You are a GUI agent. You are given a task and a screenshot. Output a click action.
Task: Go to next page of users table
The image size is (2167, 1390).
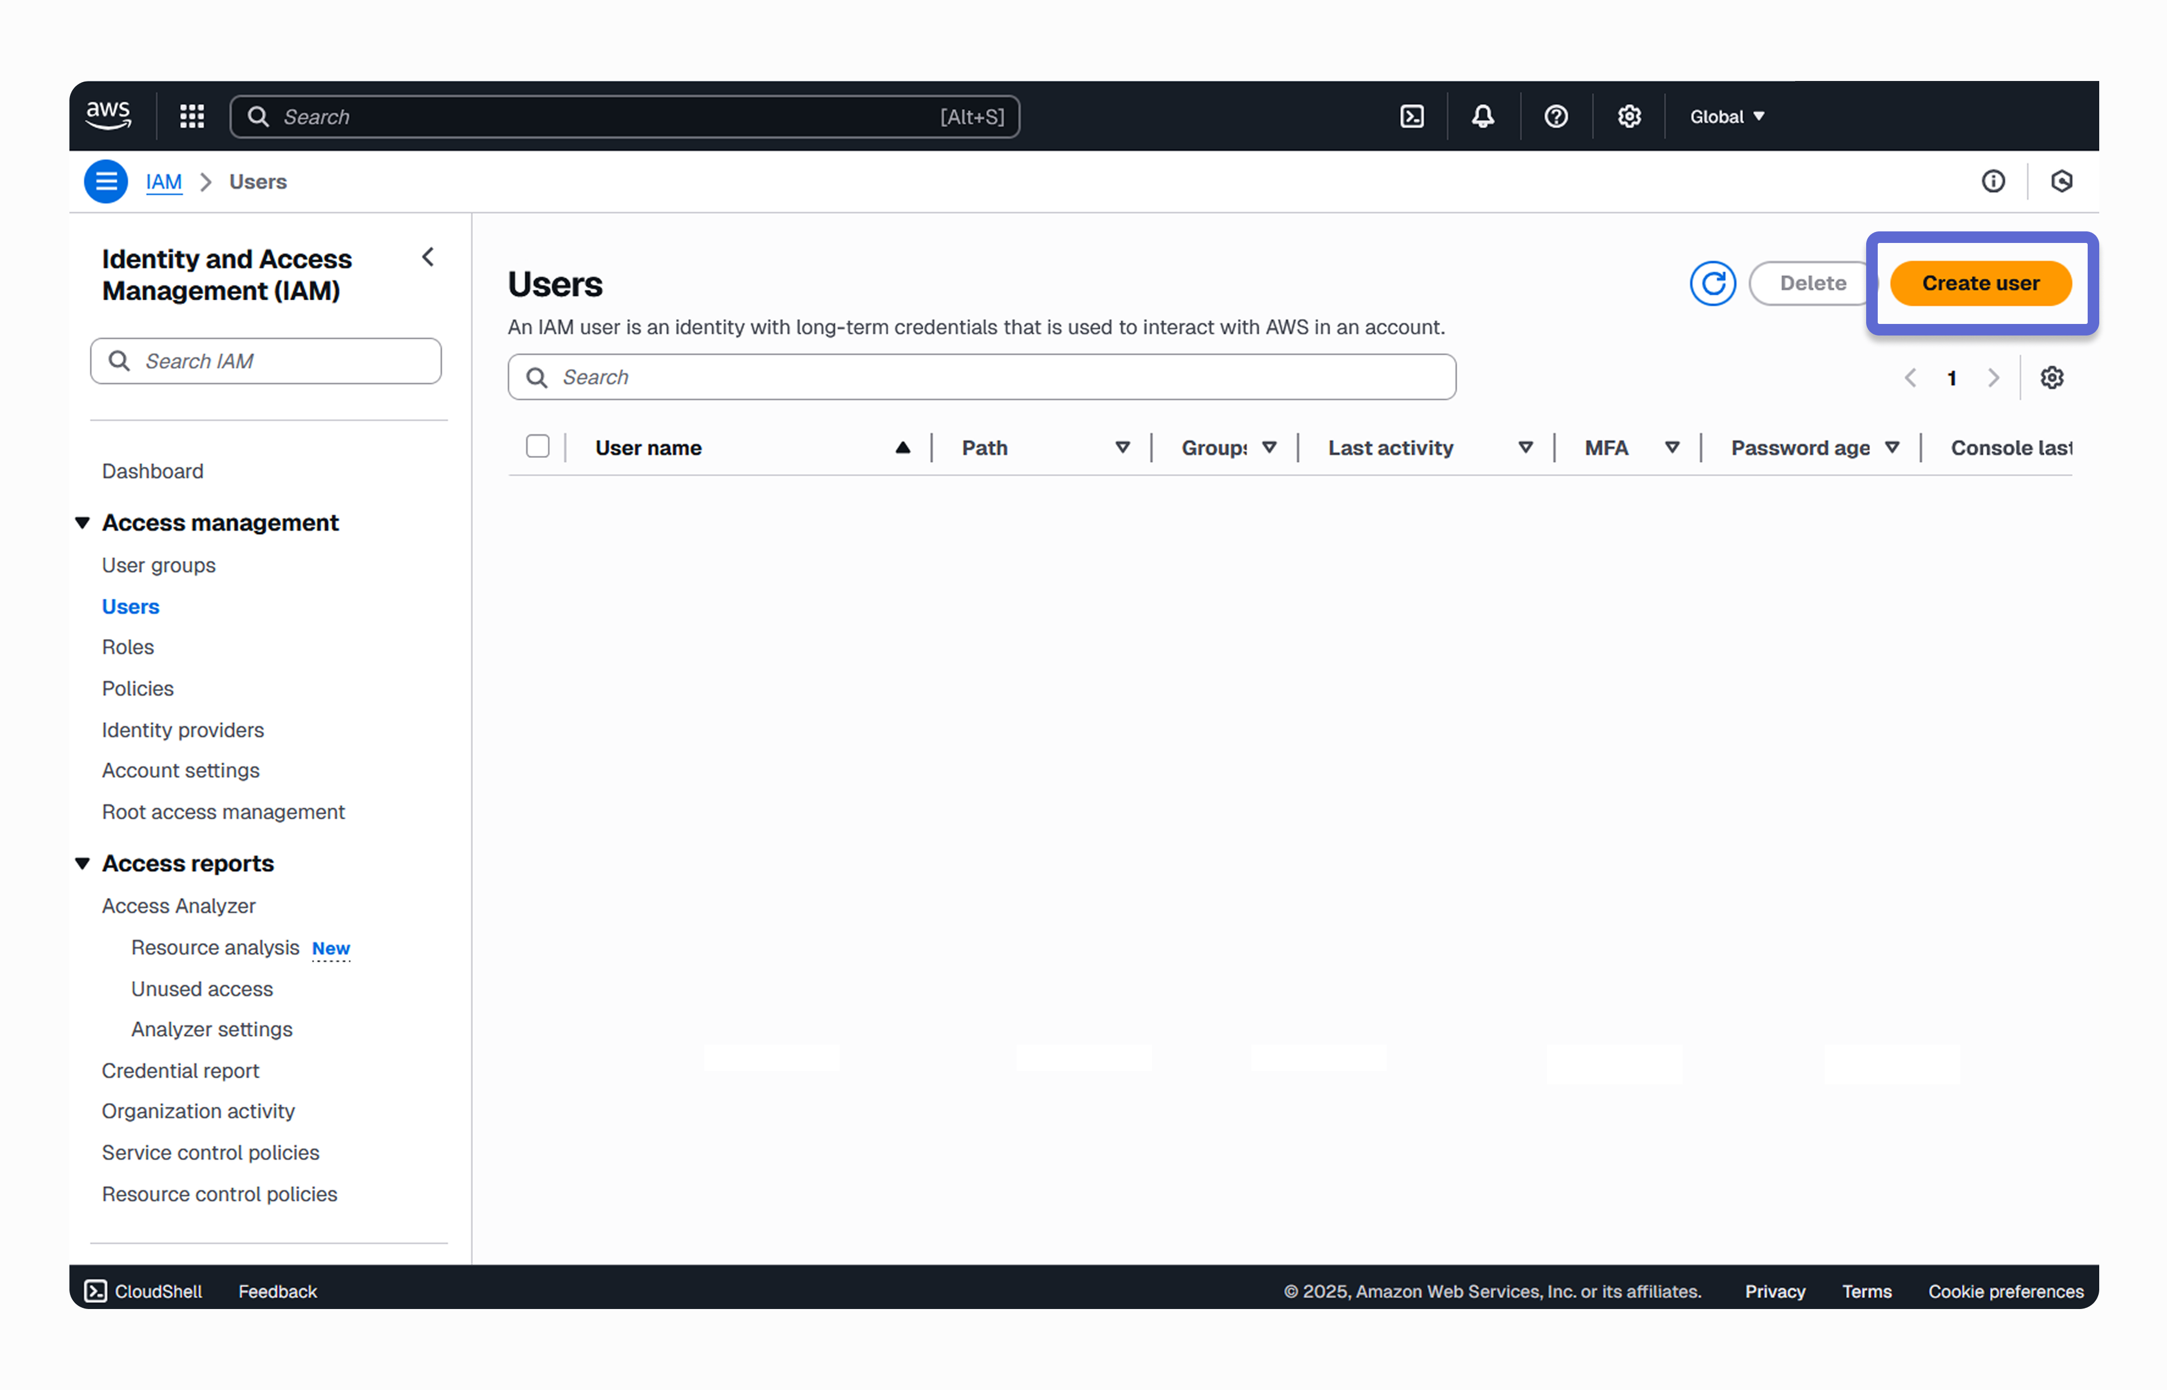click(1993, 377)
